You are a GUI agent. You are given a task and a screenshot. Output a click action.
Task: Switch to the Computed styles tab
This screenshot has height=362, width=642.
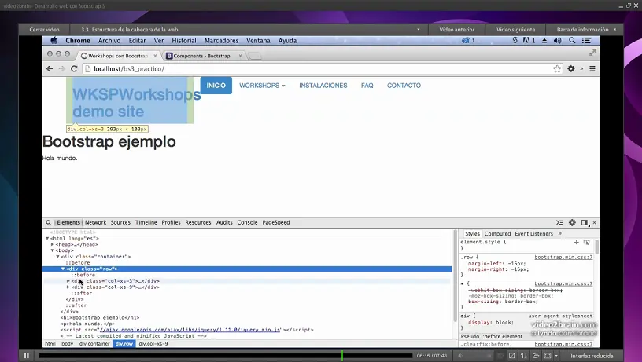pos(497,234)
